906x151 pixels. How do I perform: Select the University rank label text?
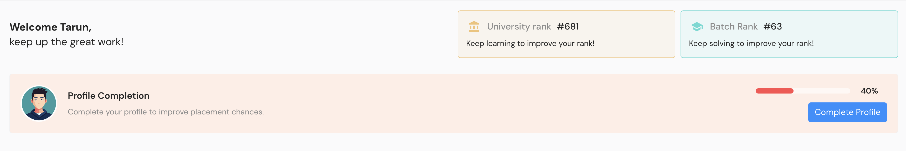pos(519,27)
